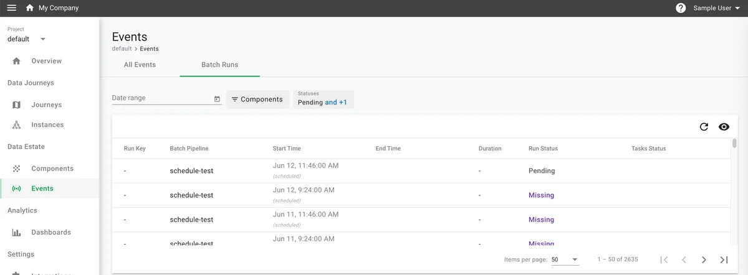Viewport: 748px width, 275px height.
Task: Select the Batch Runs tab
Action: click(219, 65)
